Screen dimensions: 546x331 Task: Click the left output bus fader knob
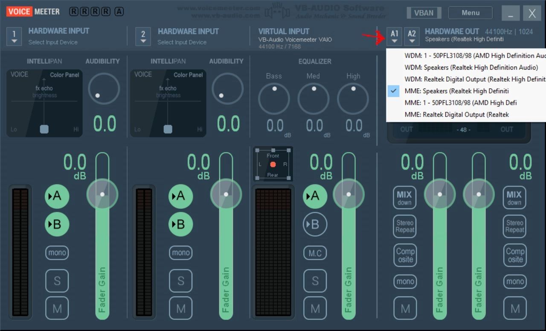click(x=440, y=194)
